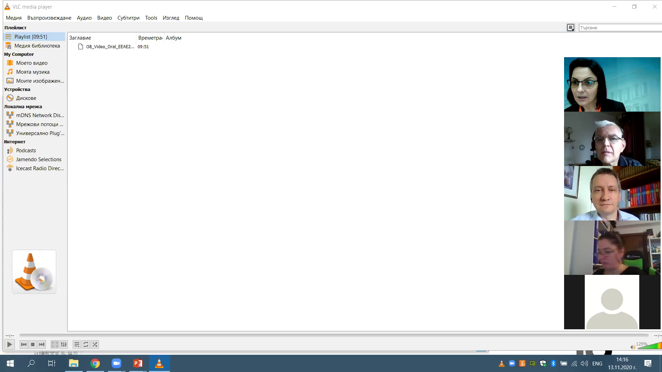Image resolution: width=662 pixels, height=372 pixels.
Task: Open Podcasts in sidebar
Action: coord(26,151)
